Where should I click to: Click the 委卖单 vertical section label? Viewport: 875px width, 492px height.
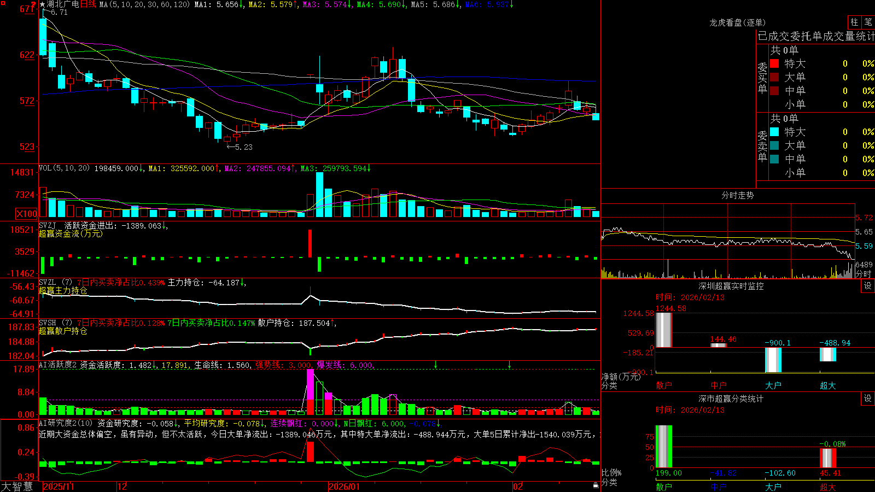point(762,146)
